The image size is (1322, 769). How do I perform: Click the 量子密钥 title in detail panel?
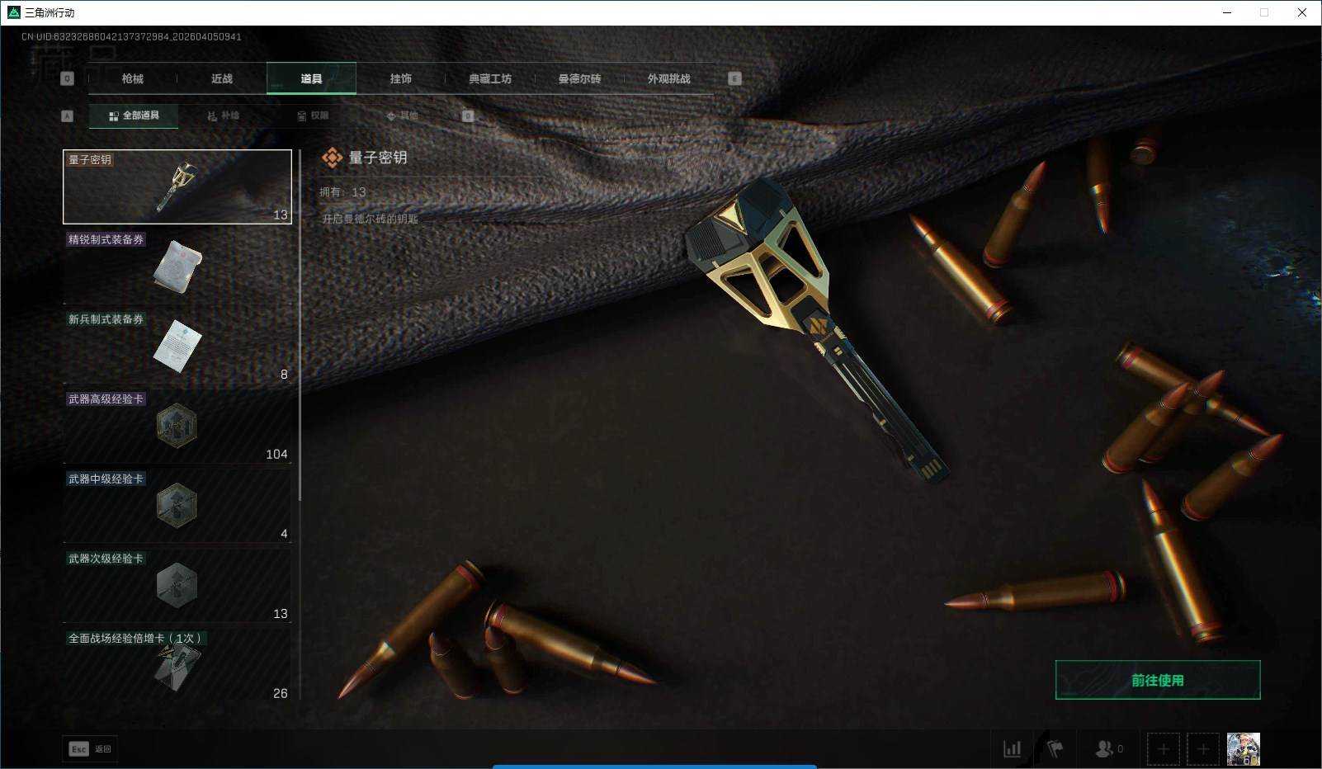pos(378,158)
